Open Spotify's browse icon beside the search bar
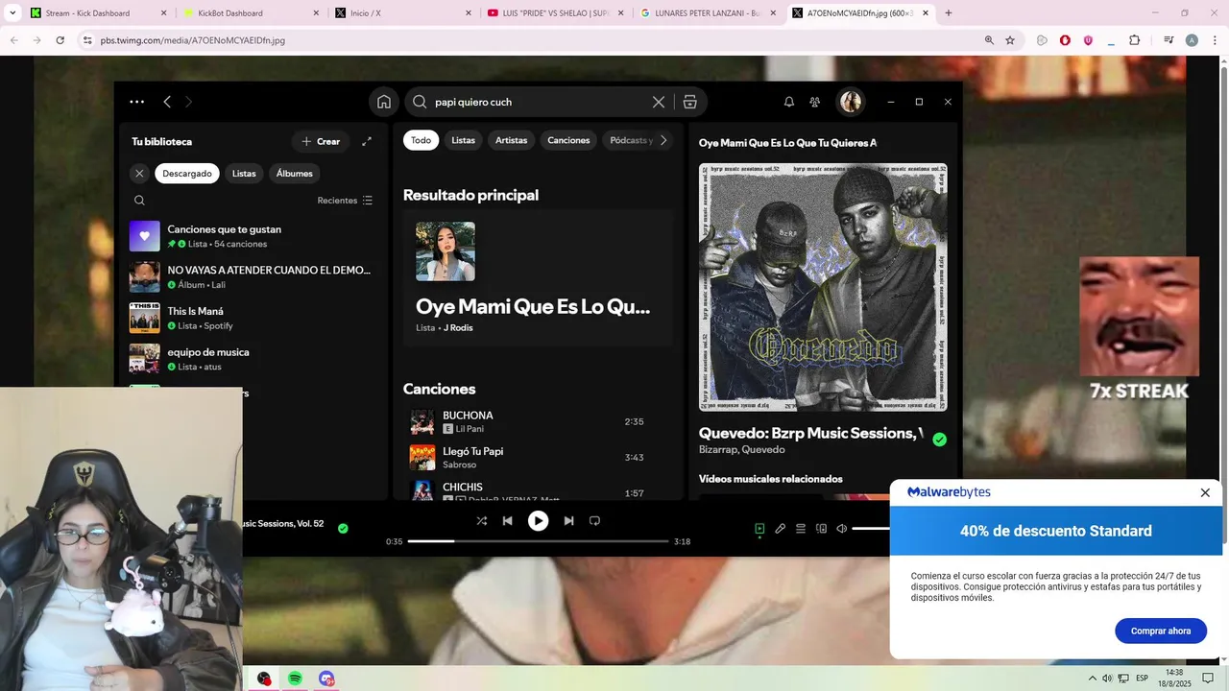 689,102
